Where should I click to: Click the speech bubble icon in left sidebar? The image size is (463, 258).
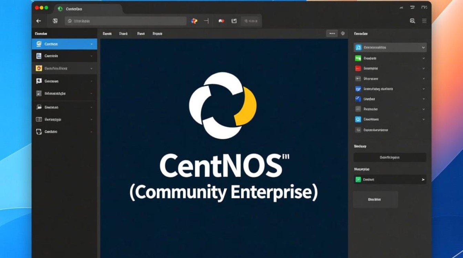pos(39,107)
